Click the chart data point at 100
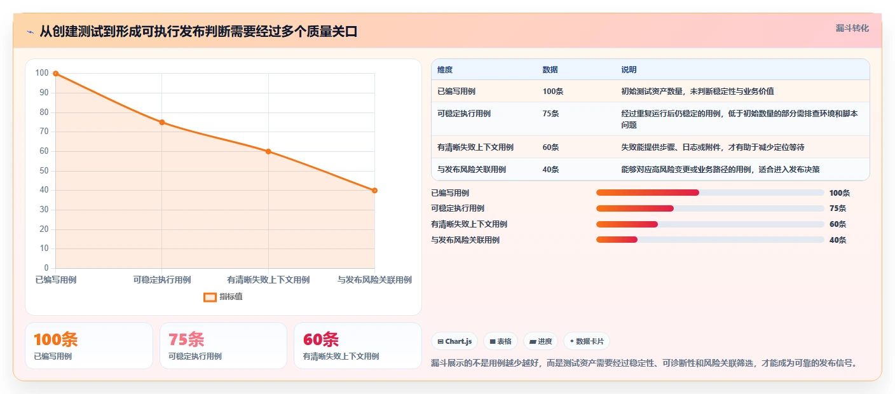Viewport: 895px width, 394px height. (x=56, y=74)
